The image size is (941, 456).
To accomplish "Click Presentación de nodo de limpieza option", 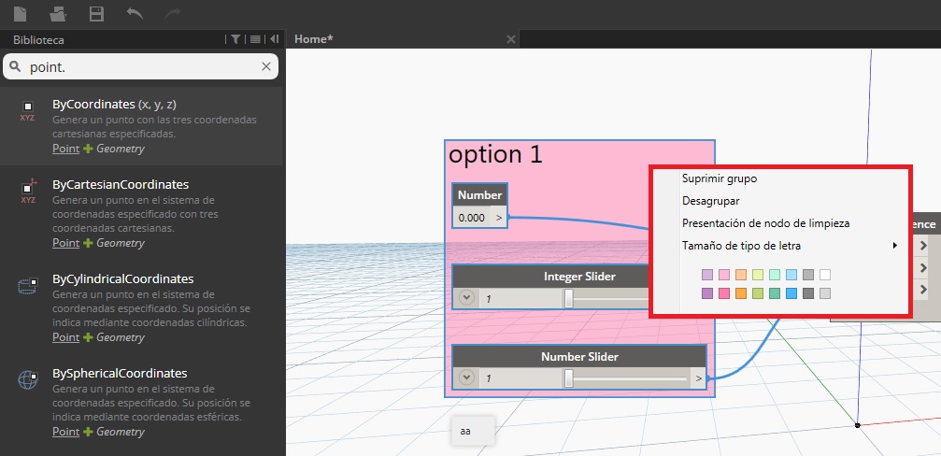I will (x=765, y=223).
